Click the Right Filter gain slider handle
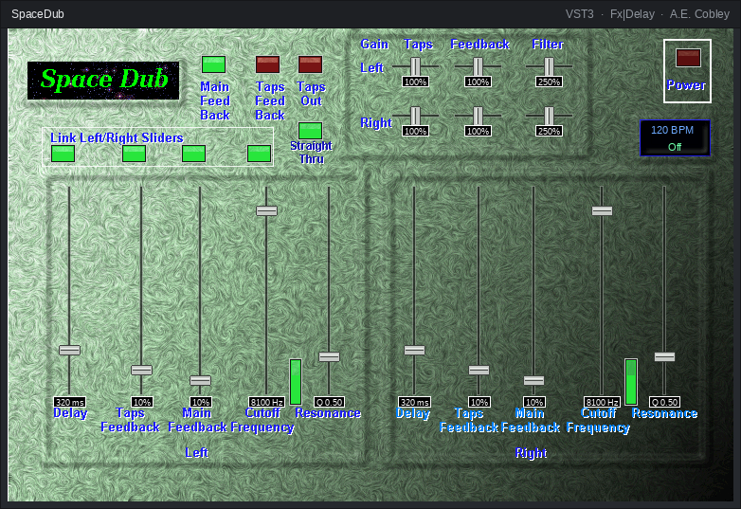Viewport: 741px width, 509px height. (x=549, y=116)
